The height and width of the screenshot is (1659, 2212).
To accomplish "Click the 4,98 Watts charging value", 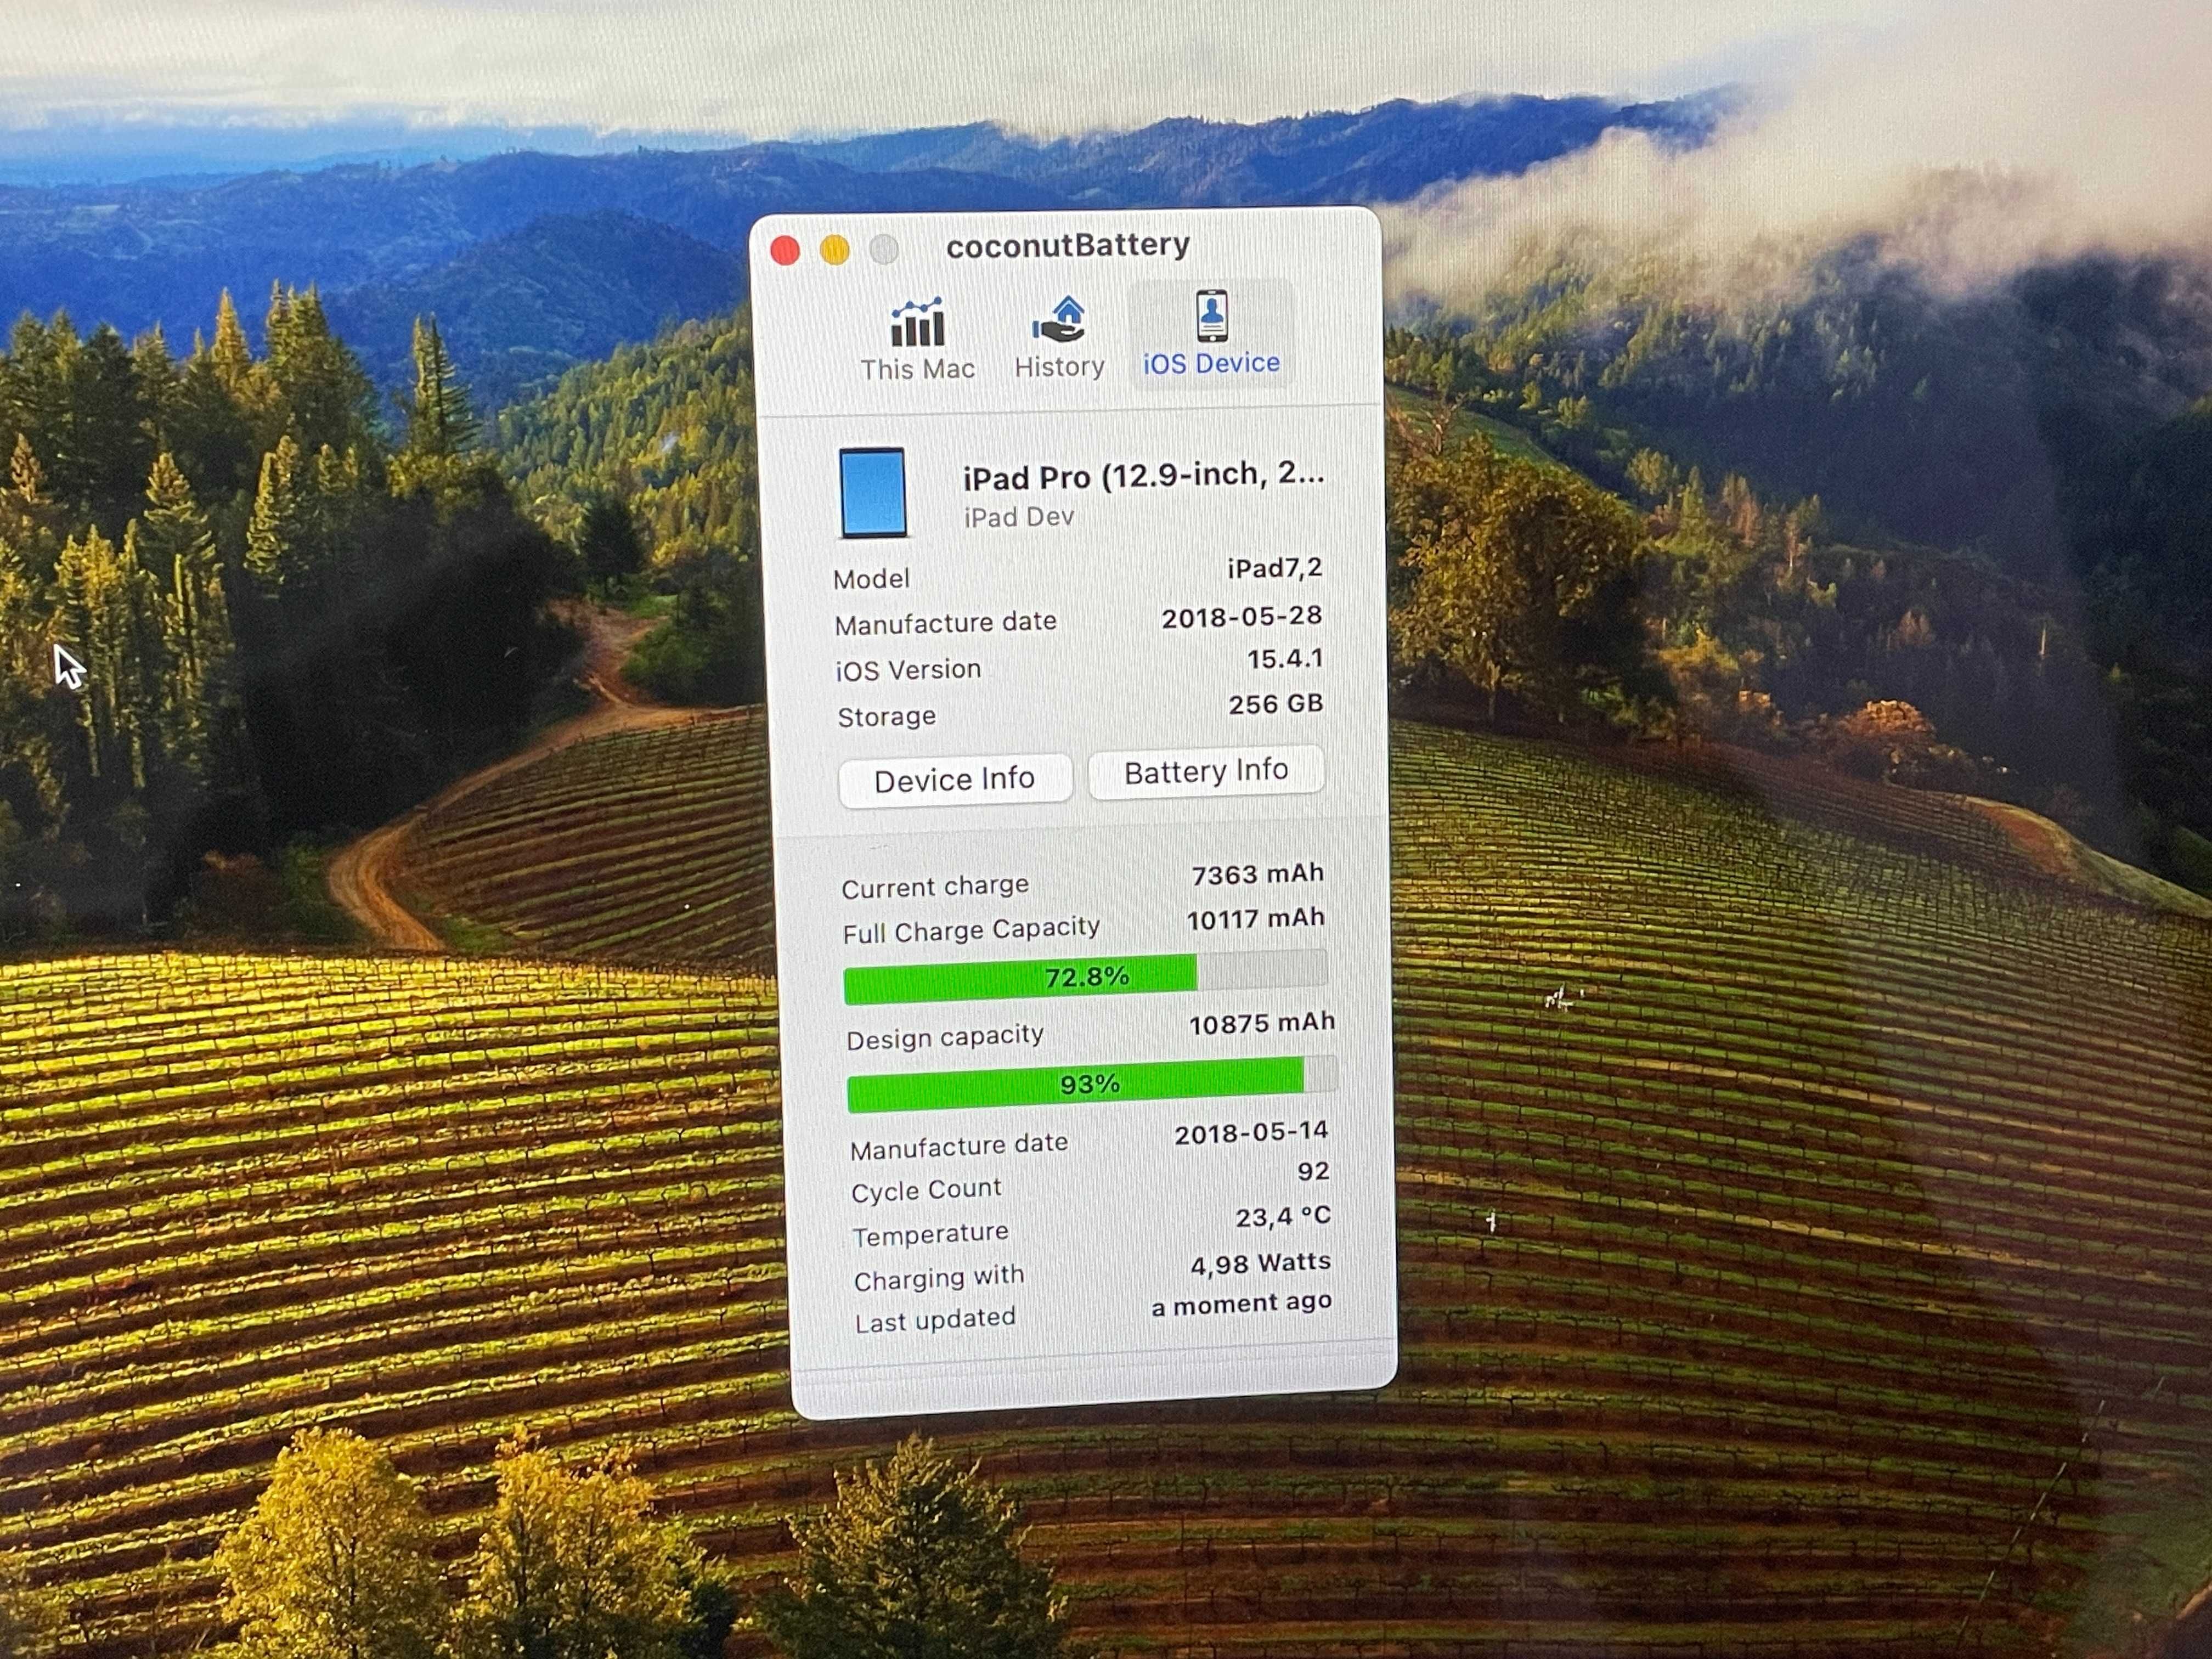I will coord(1260,1264).
